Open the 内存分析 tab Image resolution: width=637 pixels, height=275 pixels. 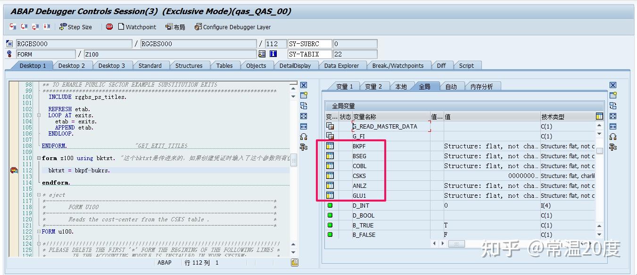pos(482,87)
